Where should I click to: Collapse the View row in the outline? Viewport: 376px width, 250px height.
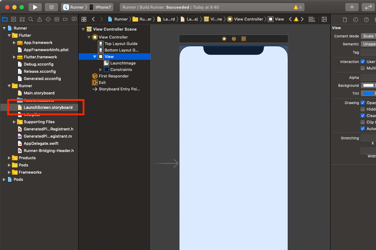[95, 57]
